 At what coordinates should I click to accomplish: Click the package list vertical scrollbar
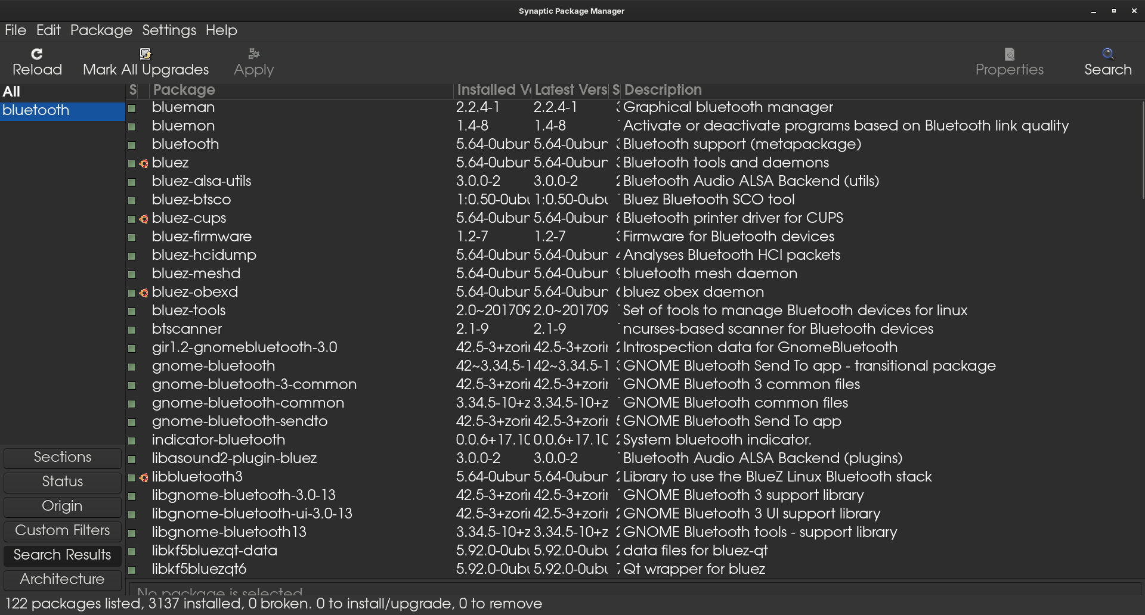(x=1142, y=150)
